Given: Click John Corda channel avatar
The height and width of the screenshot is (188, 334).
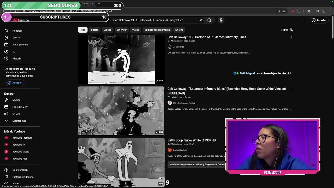Looking at the screenshot, I should [170, 47].
